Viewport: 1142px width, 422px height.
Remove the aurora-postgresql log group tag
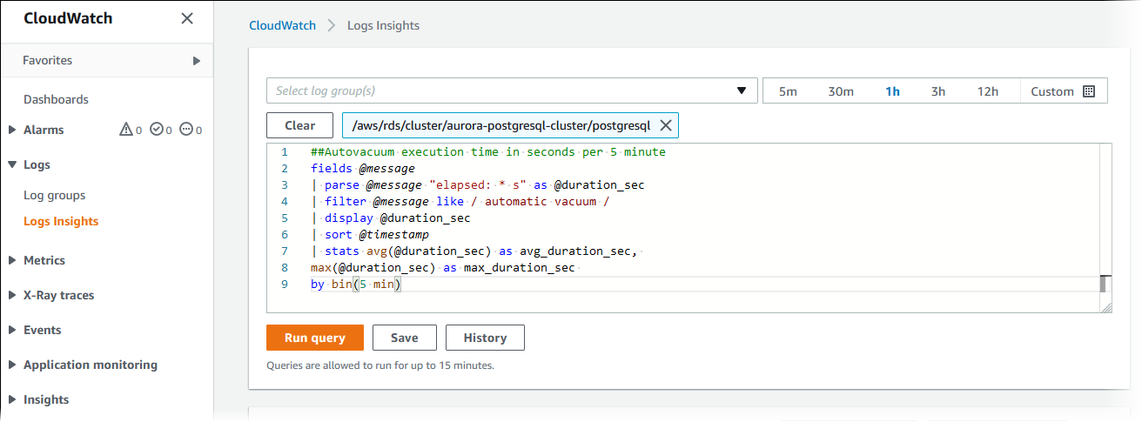click(666, 125)
